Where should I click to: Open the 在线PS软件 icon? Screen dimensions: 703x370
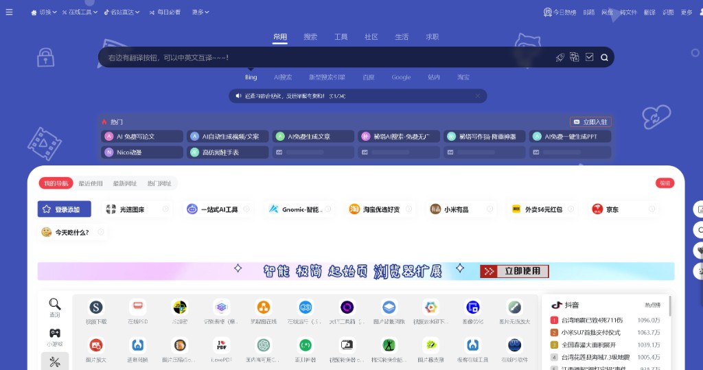pyautogui.click(x=514, y=345)
